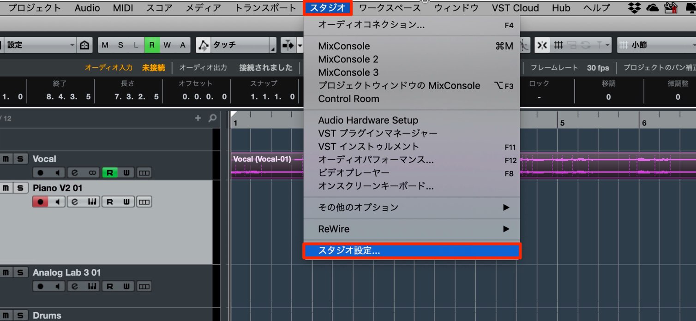Click the オーディオ入力 未接続 status
696x321 pixels.
click(125, 67)
